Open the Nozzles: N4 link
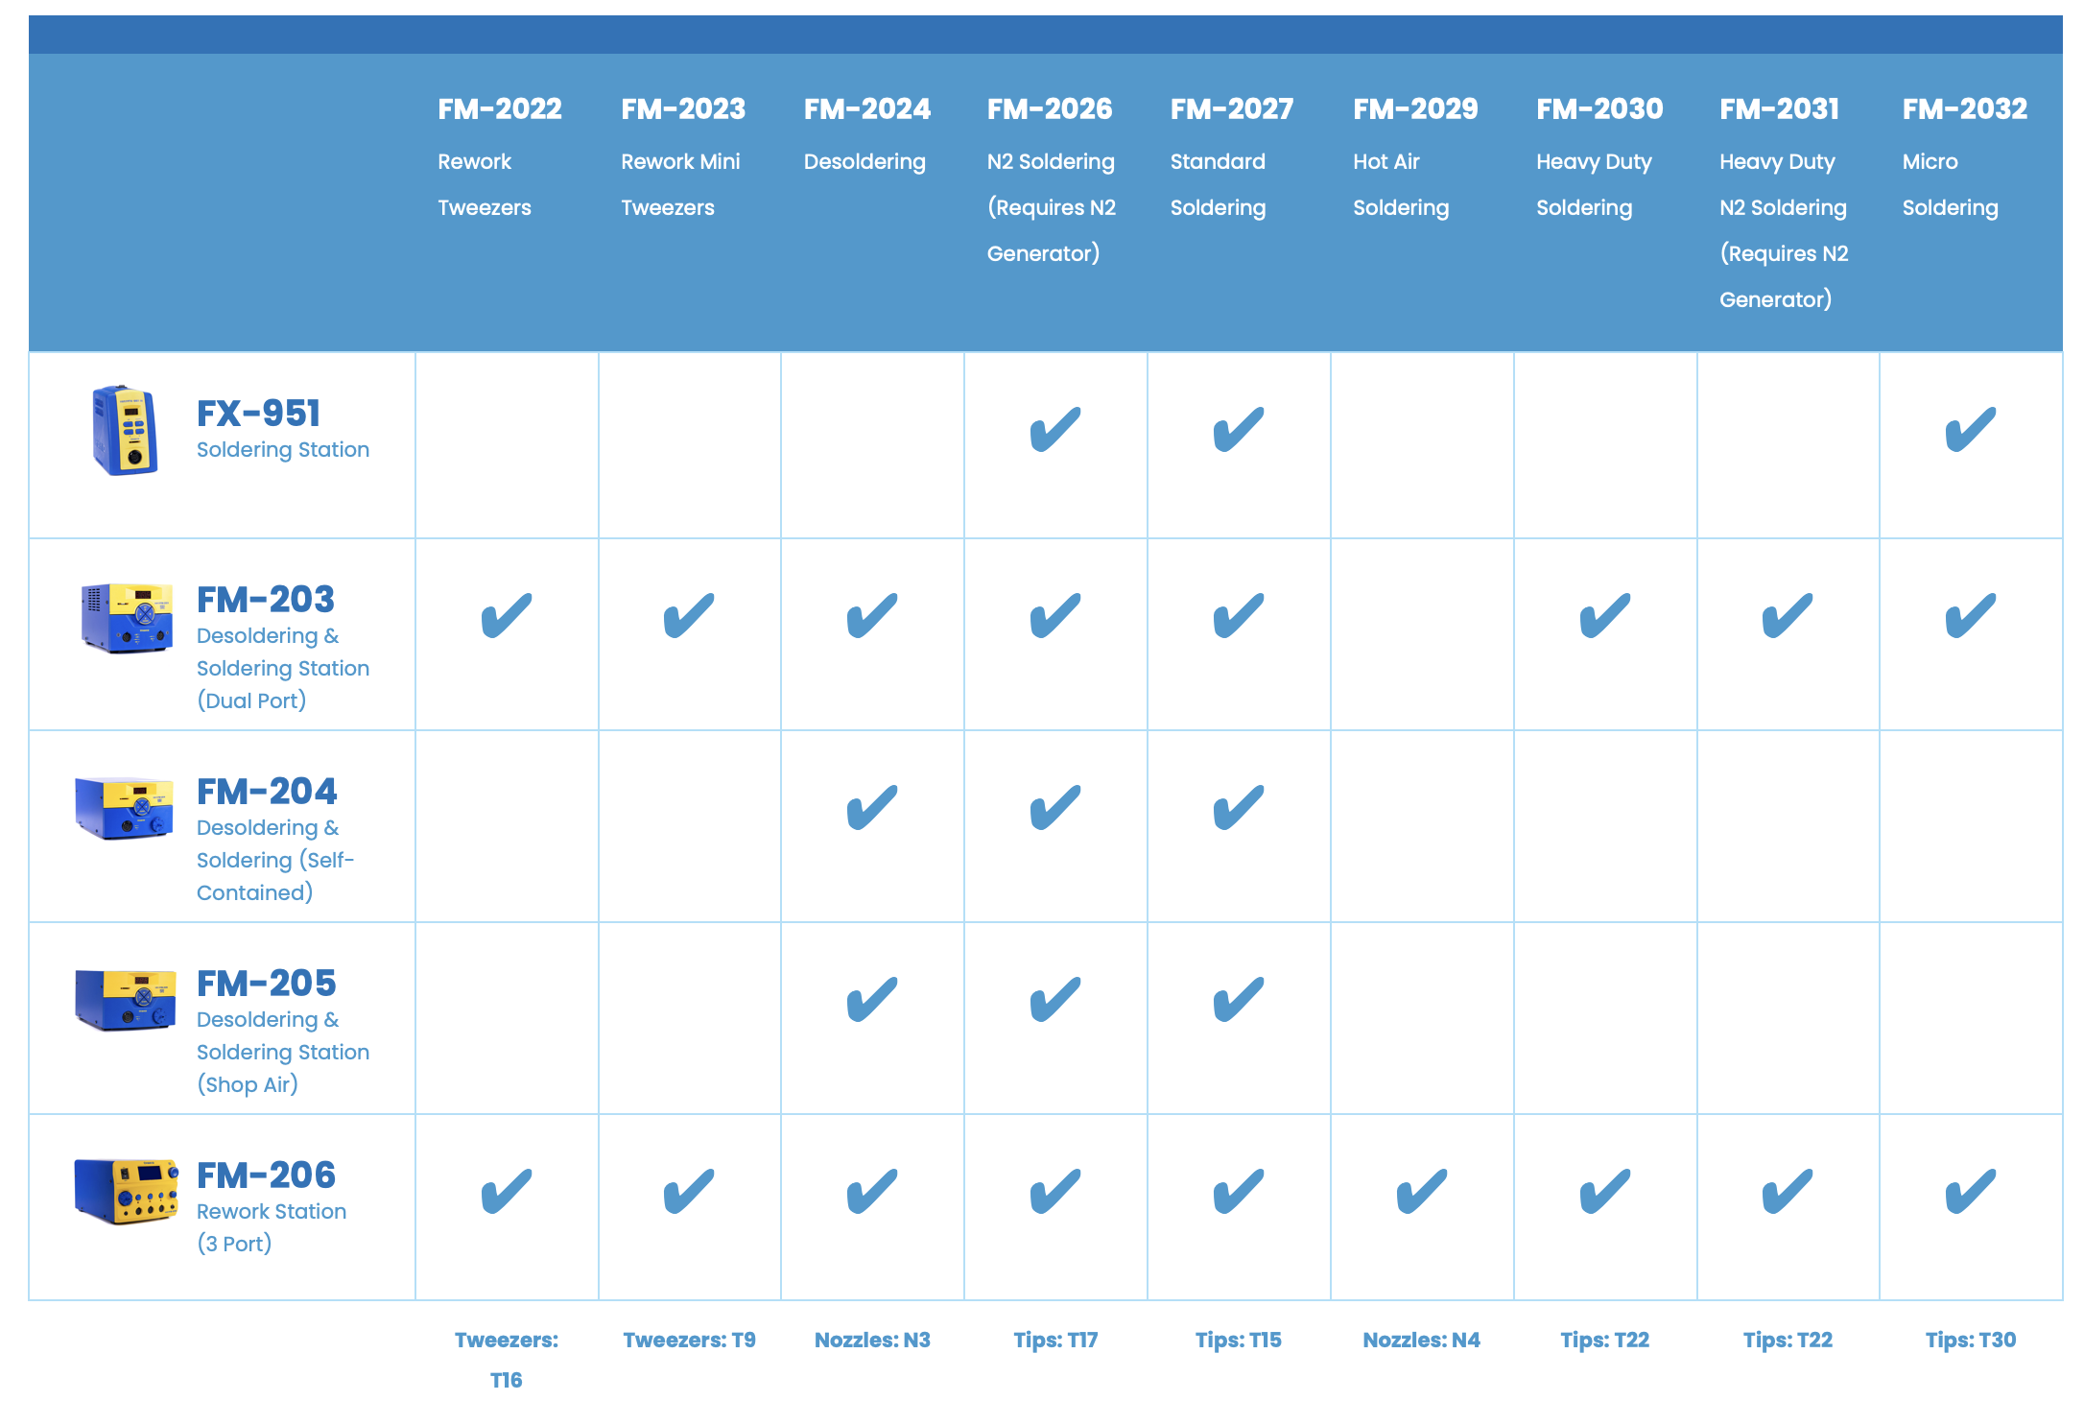 tap(1421, 1340)
